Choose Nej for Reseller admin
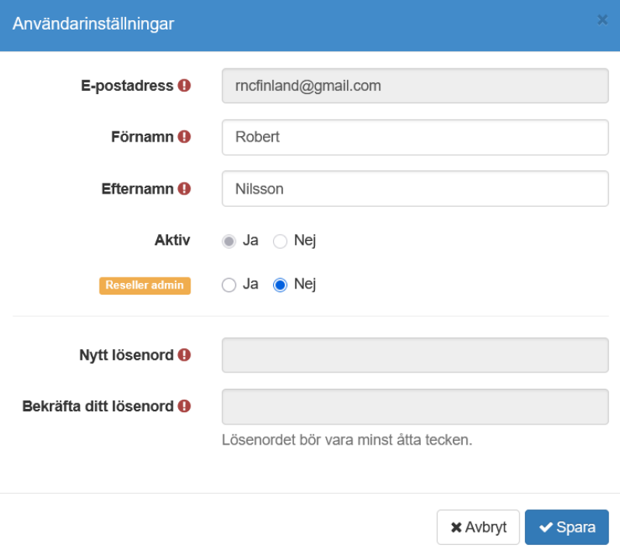 coord(280,285)
